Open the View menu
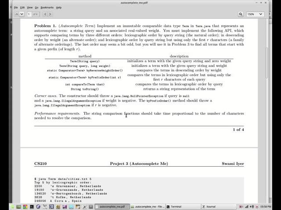281x210 pixels. point(30,7)
